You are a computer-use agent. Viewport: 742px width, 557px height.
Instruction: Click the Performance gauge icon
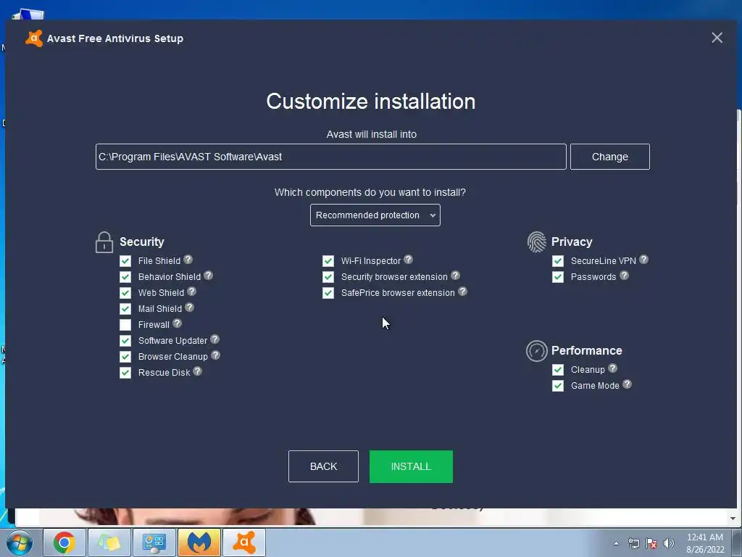click(x=537, y=351)
